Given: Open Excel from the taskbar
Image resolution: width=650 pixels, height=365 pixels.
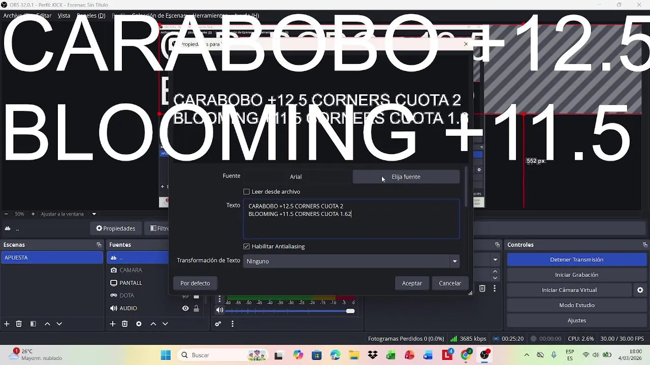Looking at the screenshot, I should tap(391, 355).
